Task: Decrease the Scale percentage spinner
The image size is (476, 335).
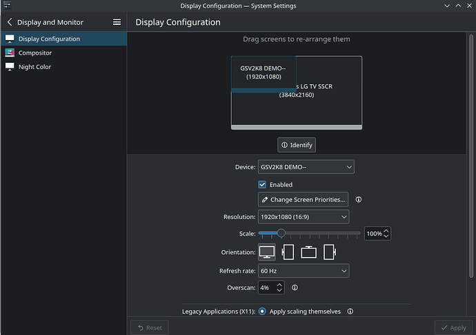Action: 386,236
